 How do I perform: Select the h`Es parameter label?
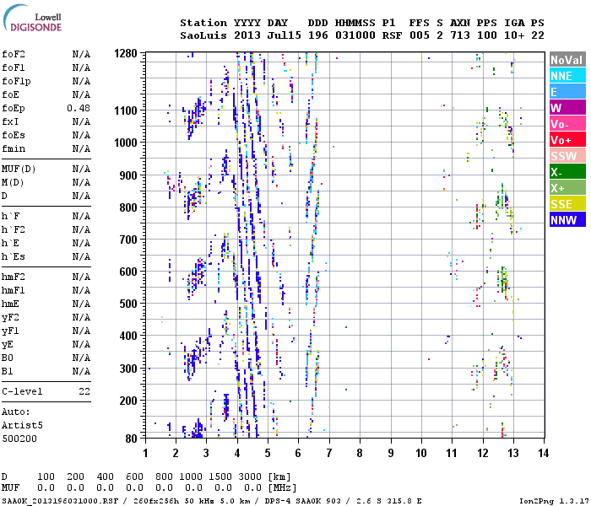click(14, 257)
